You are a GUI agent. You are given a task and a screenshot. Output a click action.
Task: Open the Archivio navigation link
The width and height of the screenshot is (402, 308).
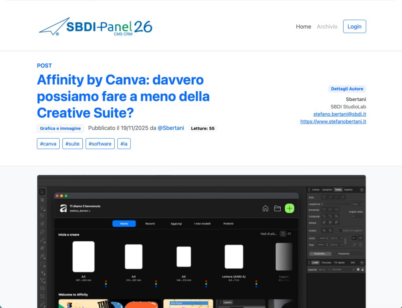[327, 27]
